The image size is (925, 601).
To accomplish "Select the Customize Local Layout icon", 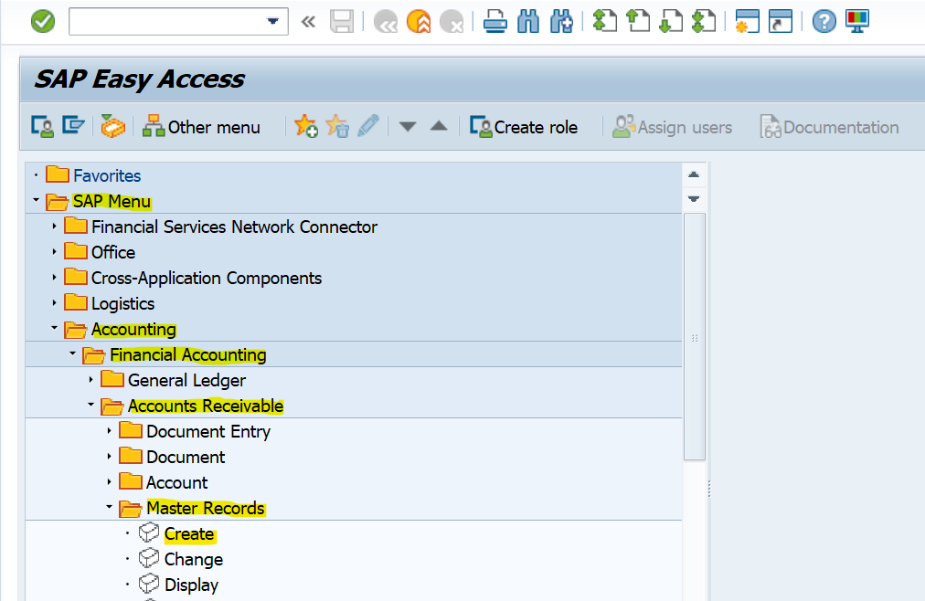I will tap(856, 20).
